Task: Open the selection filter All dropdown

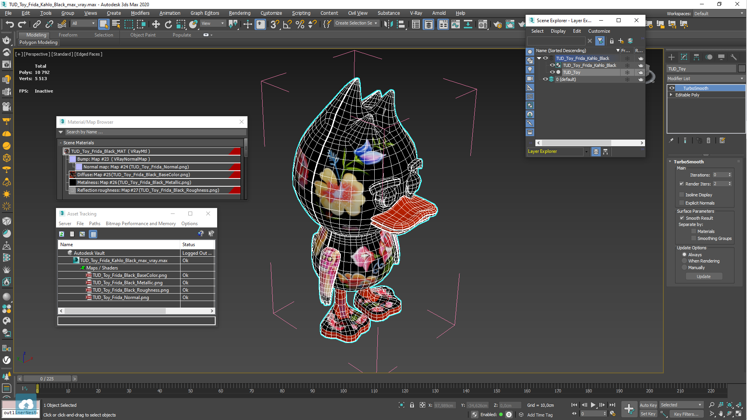Action: click(x=84, y=23)
